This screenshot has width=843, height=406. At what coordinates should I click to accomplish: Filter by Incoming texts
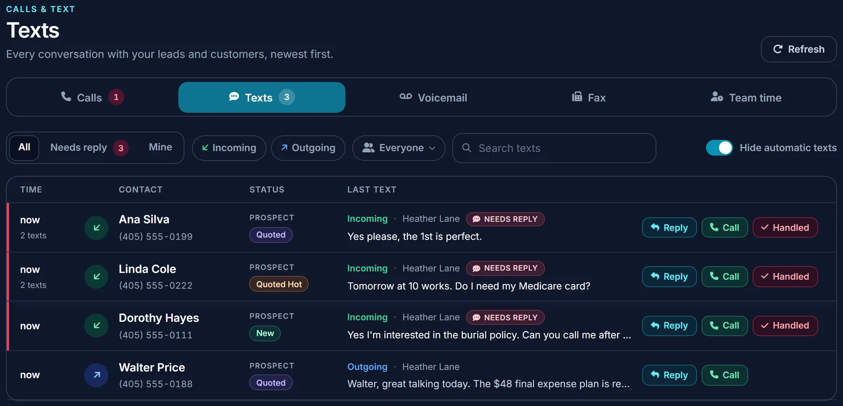click(229, 148)
